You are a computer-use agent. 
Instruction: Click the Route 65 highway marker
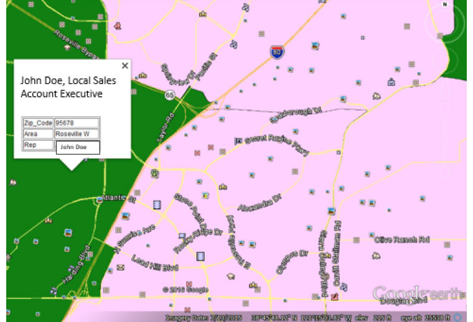pyautogui.click(x=170, y=96)
